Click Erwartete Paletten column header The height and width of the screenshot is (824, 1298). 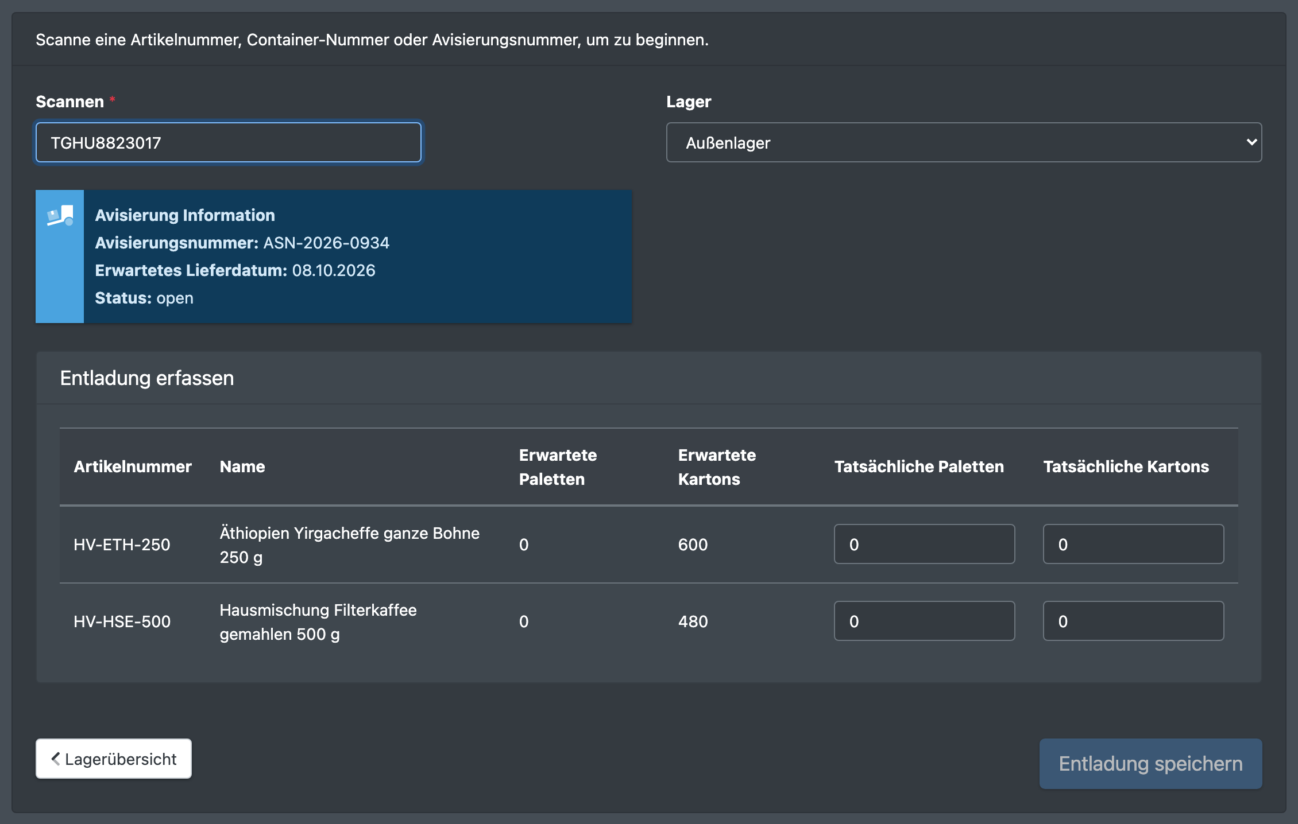tap(558, 467)
